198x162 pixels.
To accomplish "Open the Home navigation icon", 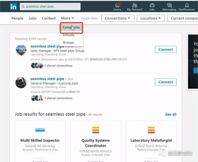I will 117,5.
